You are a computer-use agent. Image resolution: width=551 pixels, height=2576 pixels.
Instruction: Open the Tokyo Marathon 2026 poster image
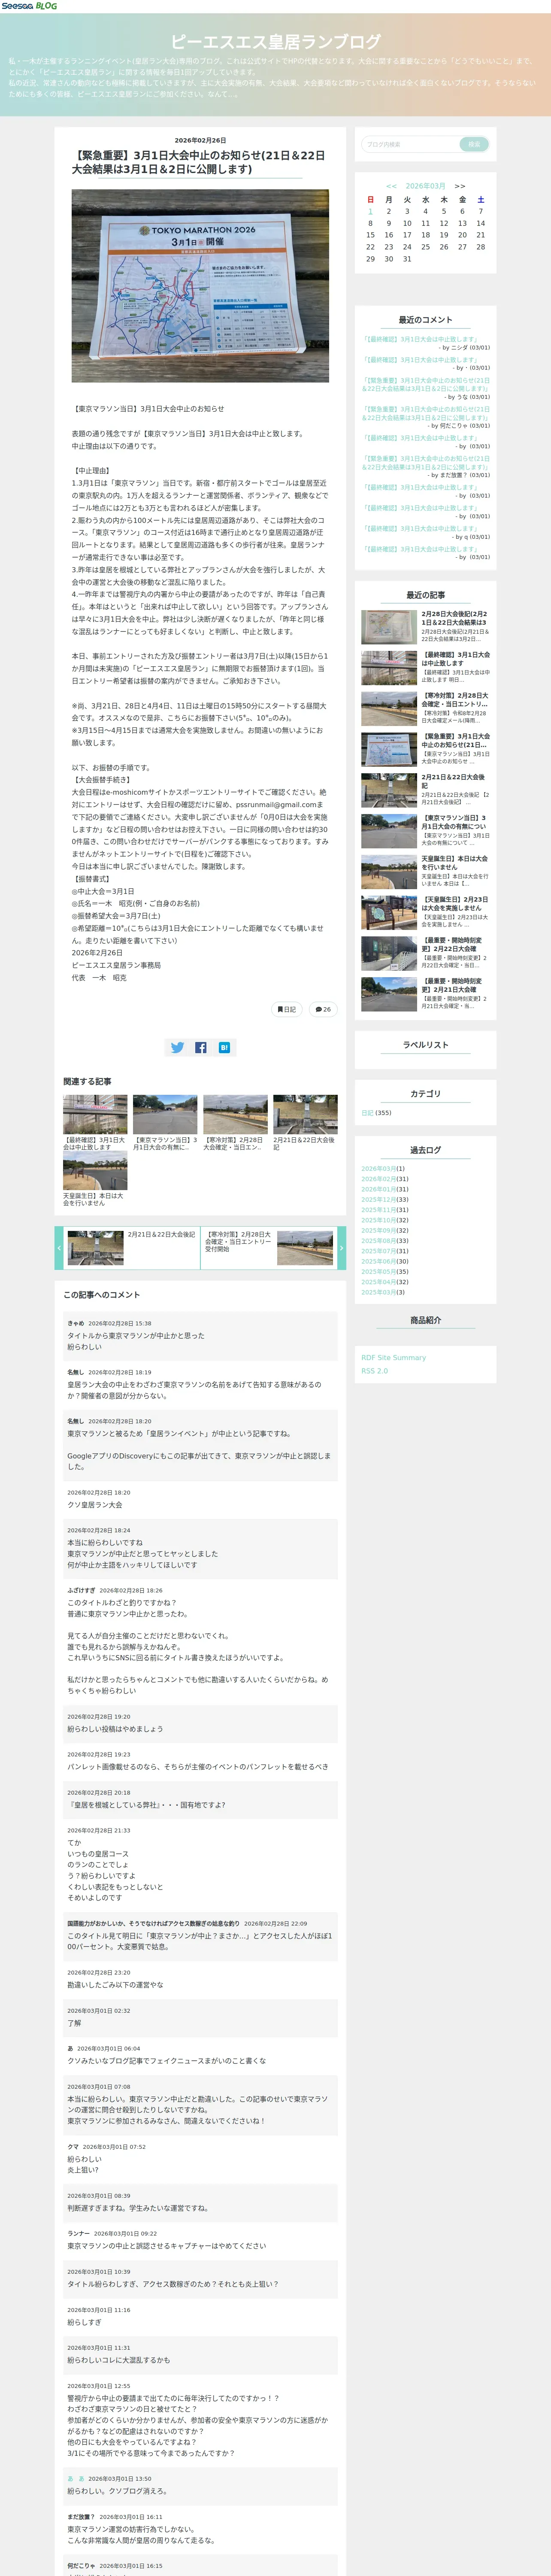coord(200,286)
